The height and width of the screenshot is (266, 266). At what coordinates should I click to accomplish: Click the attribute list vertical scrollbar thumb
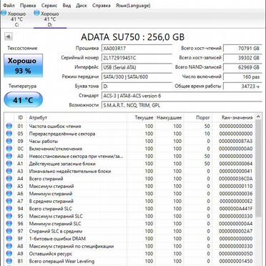pos(257,168)
